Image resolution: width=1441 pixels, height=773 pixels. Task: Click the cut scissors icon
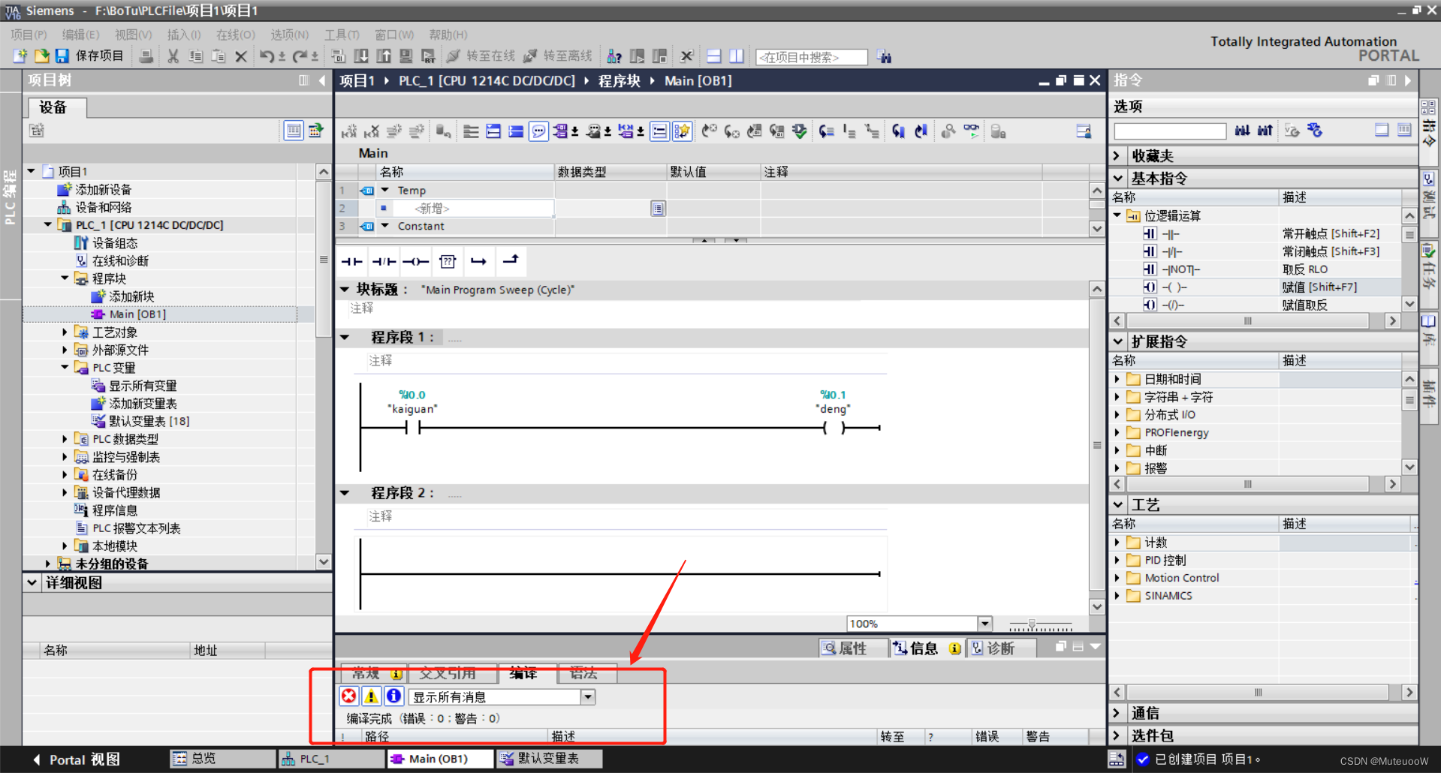(x=173, y=56)
